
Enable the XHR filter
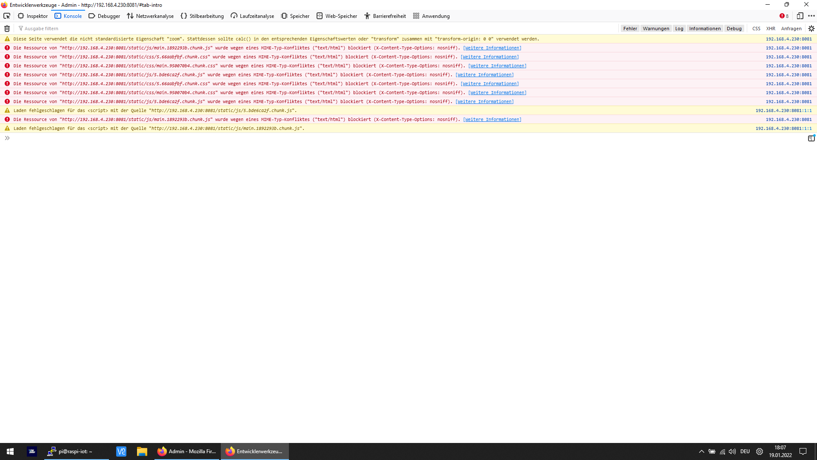tap(771, 29)
